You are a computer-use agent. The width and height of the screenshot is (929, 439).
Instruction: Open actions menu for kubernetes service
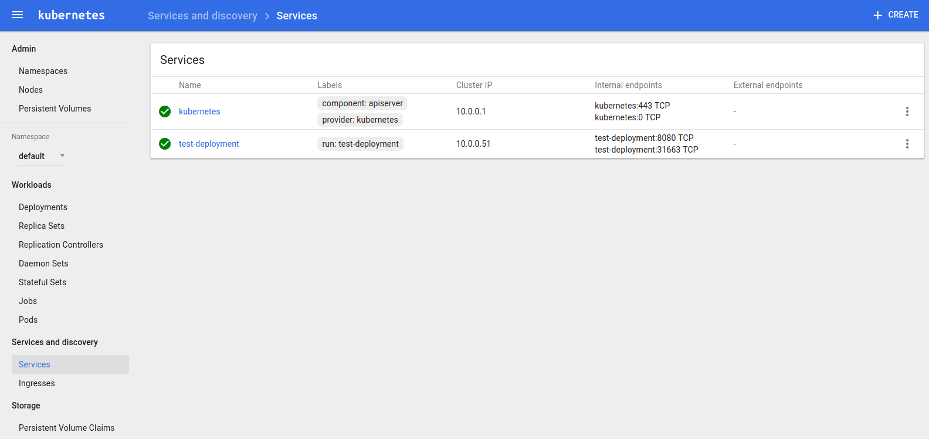(907, 112)
